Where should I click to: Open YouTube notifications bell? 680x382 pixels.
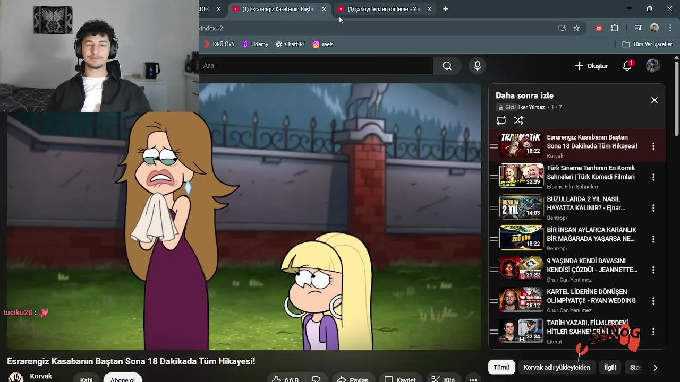pos(627,66)
